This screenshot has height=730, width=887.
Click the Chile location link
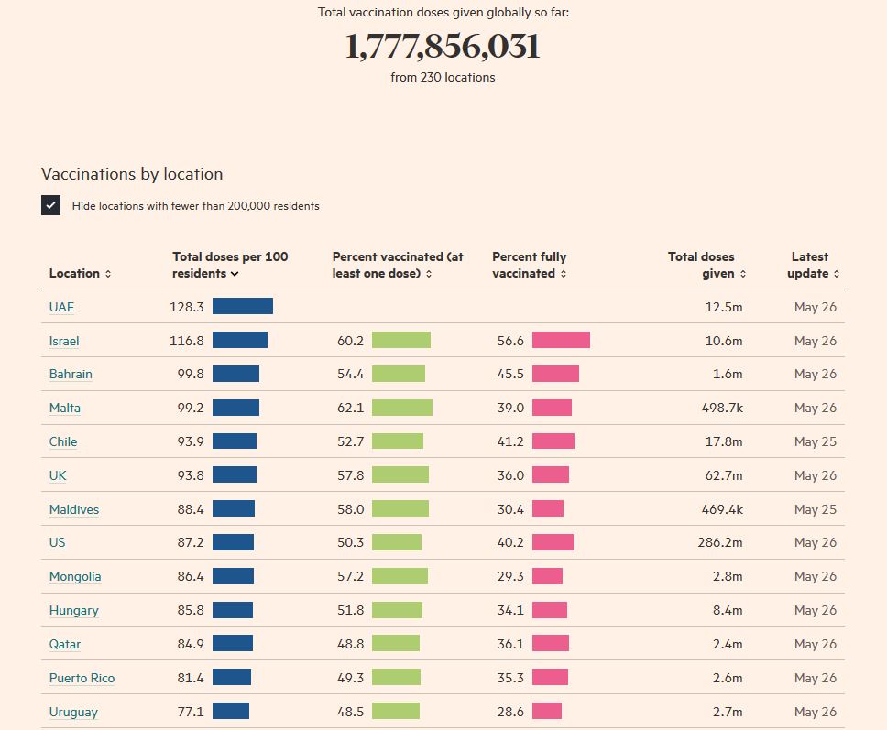63,441
